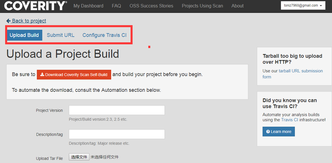Click the 未选择任何文件 file status text
The width and height of the screenshot is (332, 163).
point(105,157)
